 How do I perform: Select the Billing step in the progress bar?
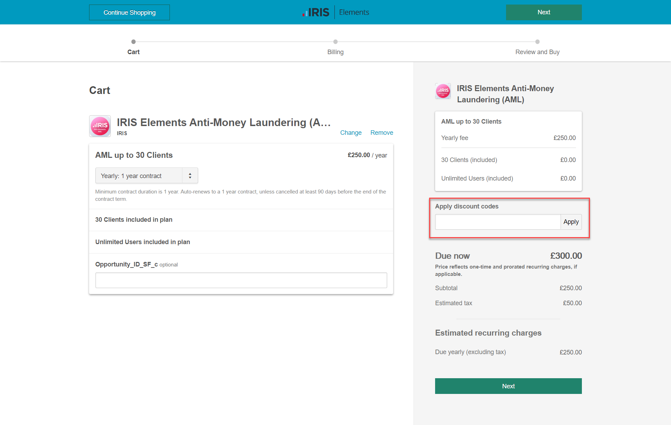335,48
